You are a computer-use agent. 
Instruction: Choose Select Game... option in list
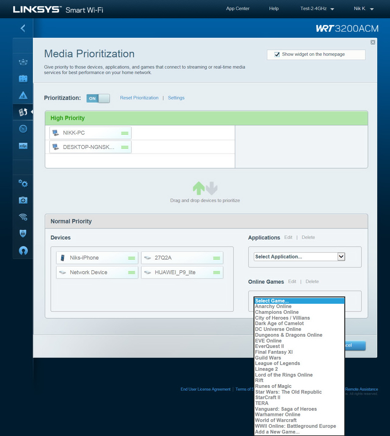pyautogui.click(x=300, y=301)
